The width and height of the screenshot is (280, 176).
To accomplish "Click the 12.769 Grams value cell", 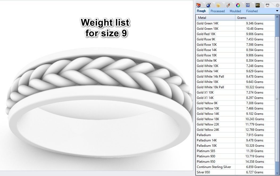I will click(x=255, y=130).
